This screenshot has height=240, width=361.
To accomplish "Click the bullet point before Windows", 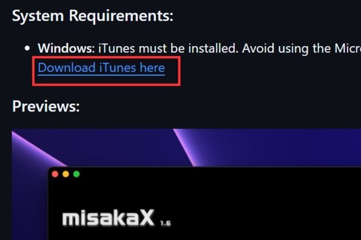I will click(x=28, y=48).
